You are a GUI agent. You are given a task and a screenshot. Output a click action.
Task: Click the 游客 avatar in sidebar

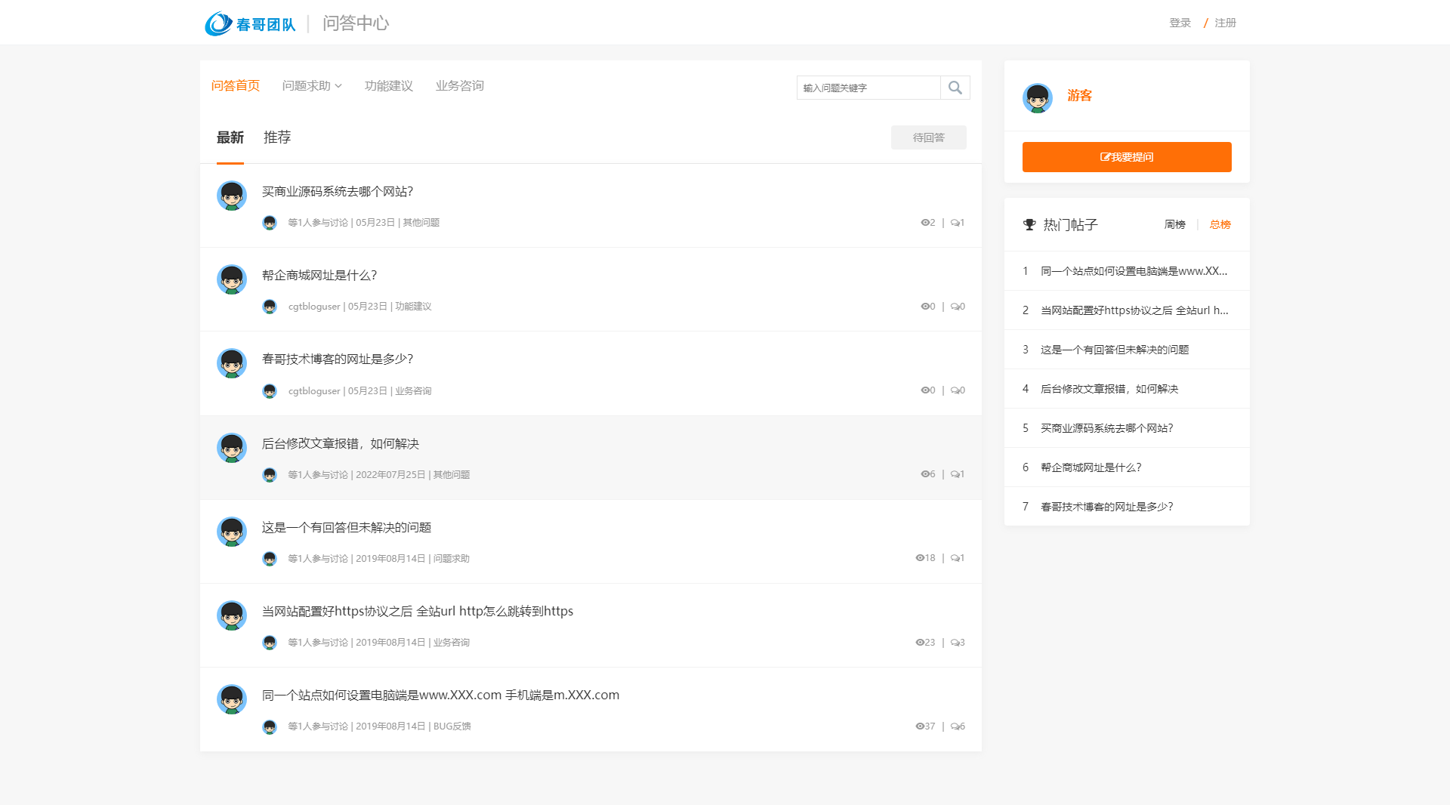click(x=1038, y=98)
